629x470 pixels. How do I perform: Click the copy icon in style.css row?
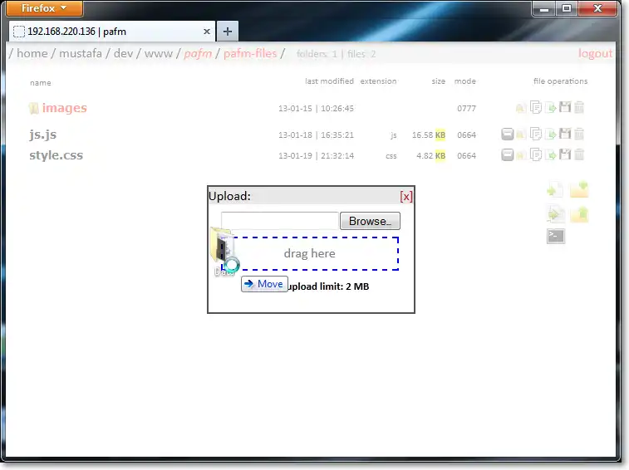point(536,154)
